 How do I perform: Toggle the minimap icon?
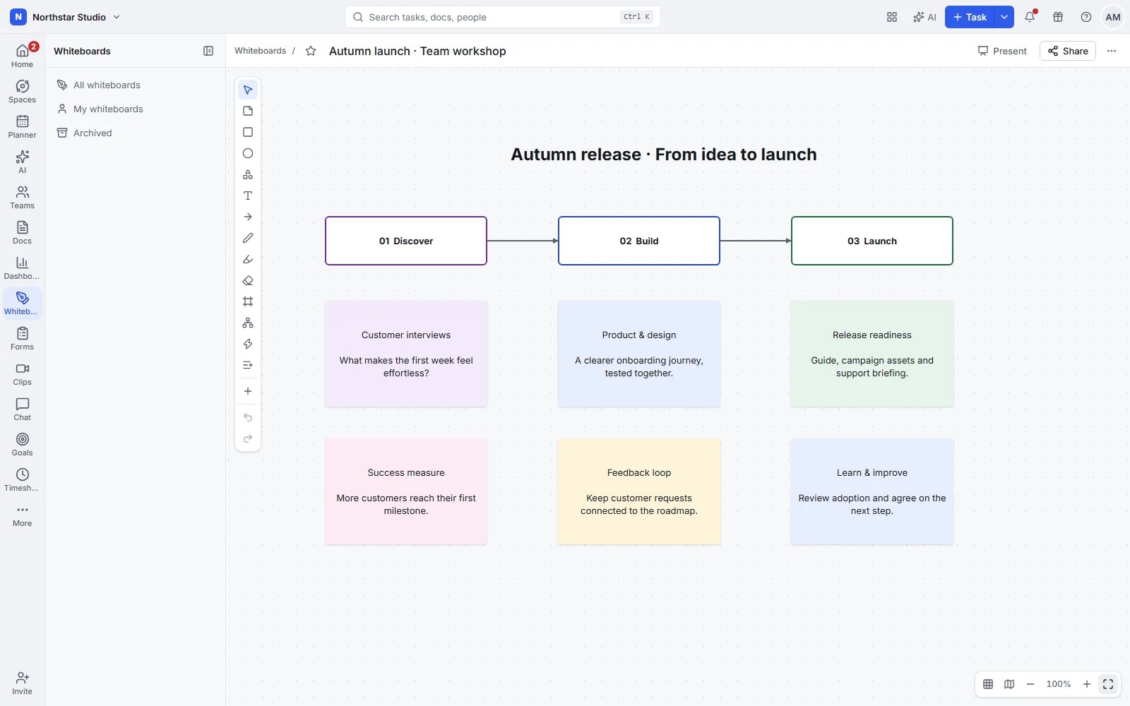(1009, 684)
